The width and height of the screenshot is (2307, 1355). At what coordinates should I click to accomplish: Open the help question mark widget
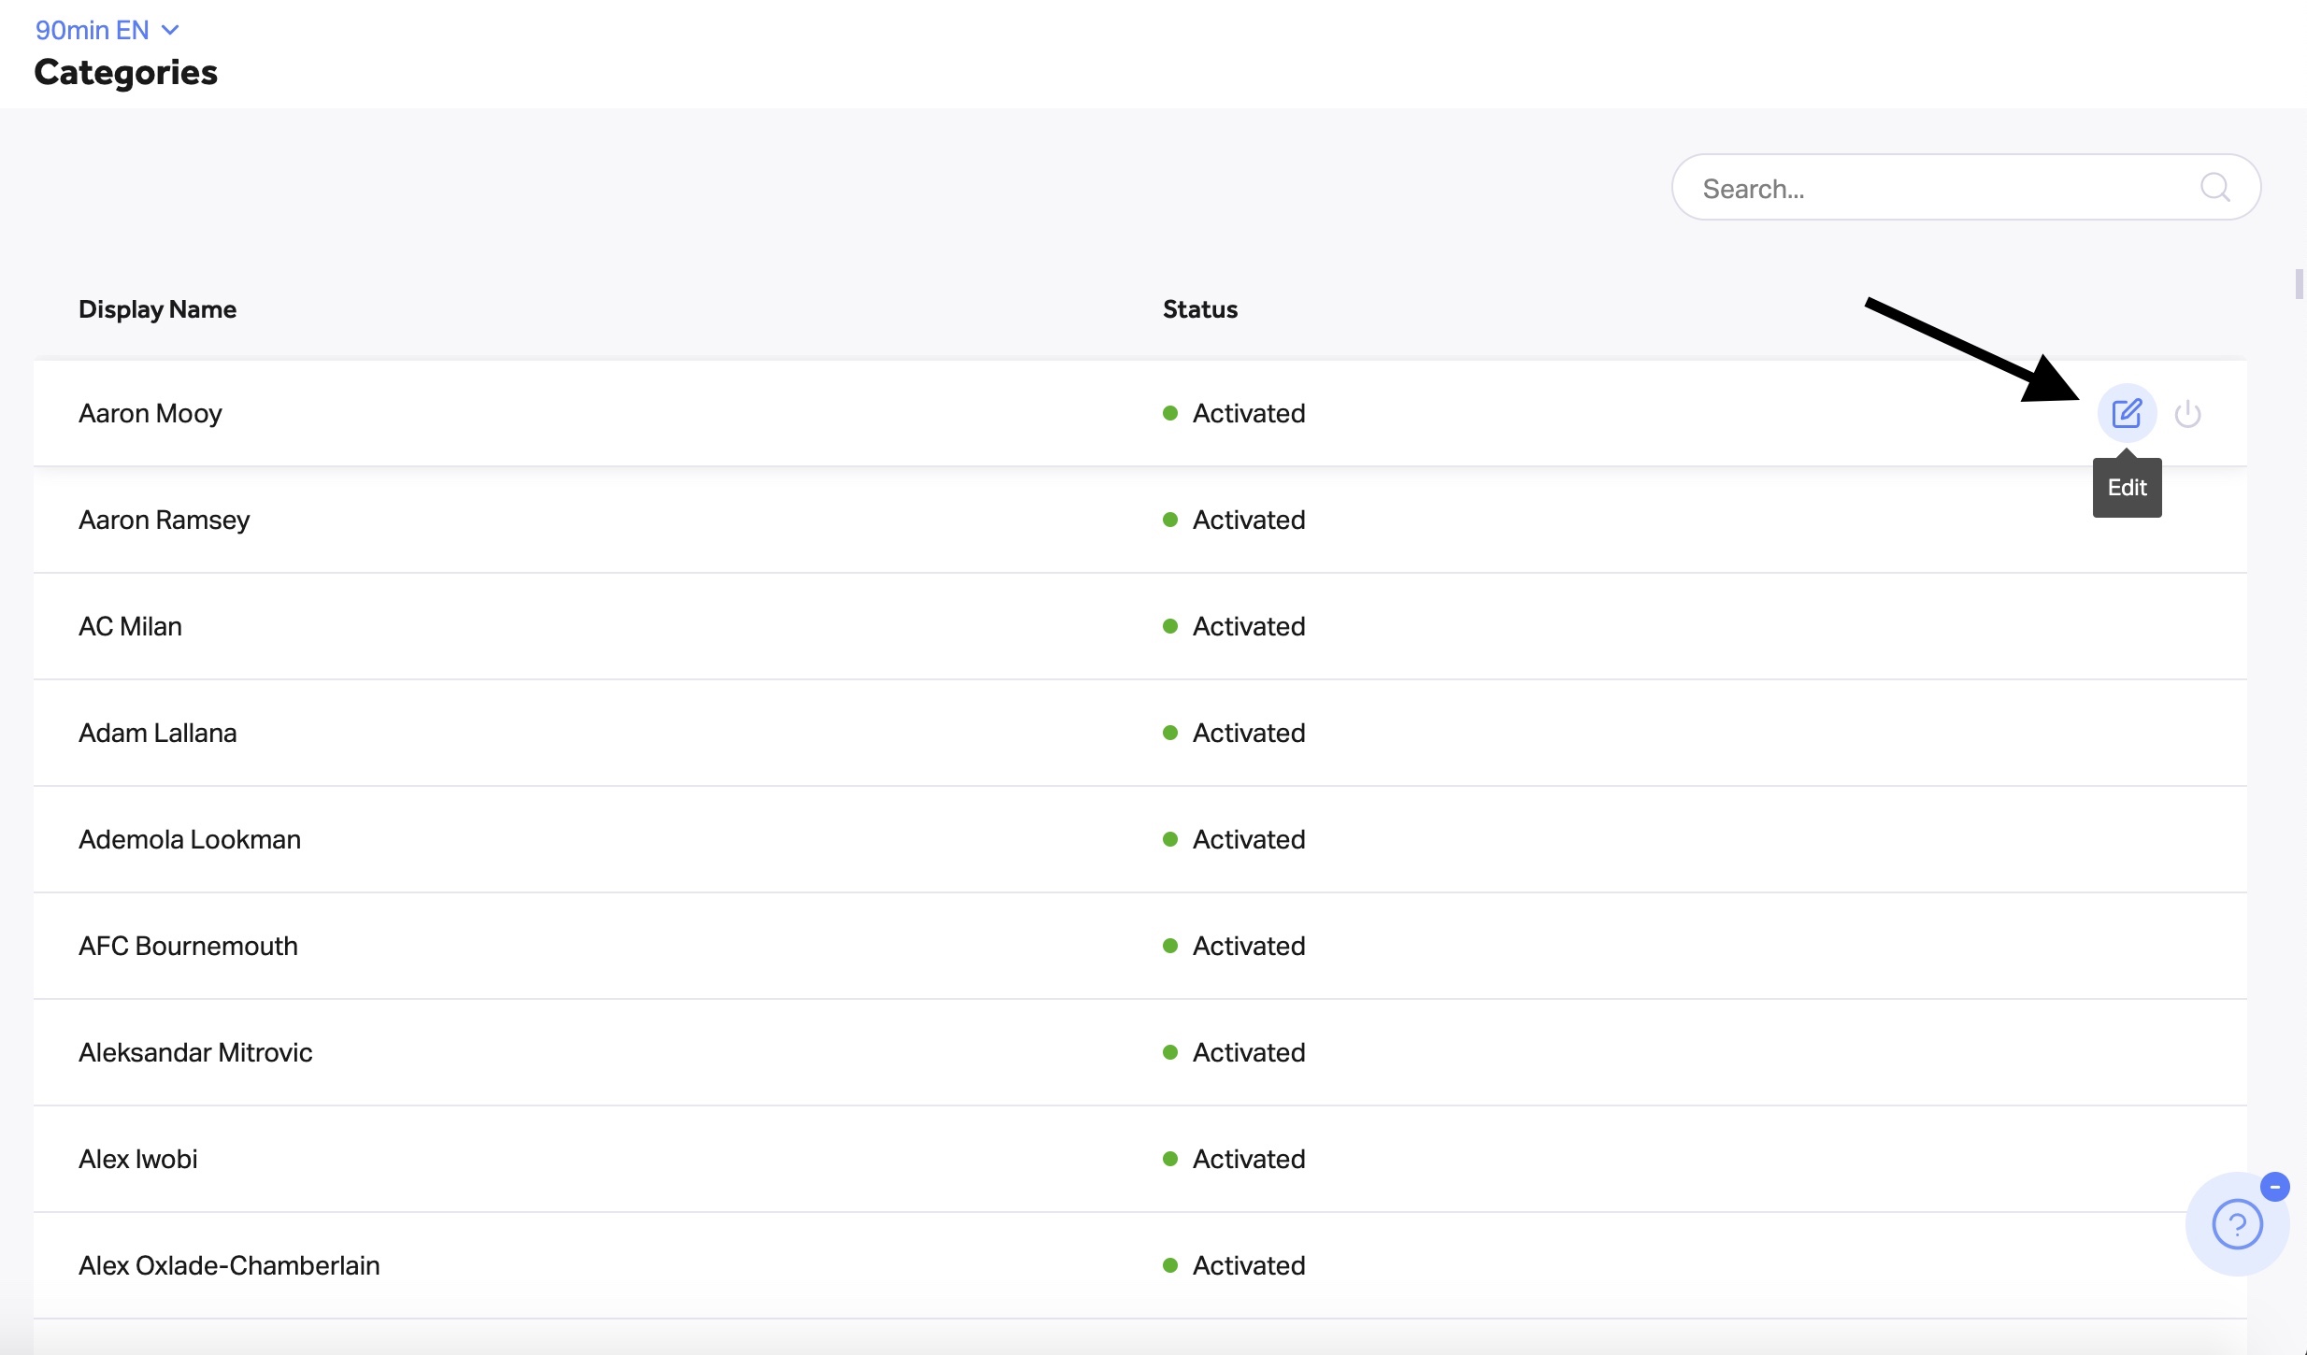[2237, 1224]
